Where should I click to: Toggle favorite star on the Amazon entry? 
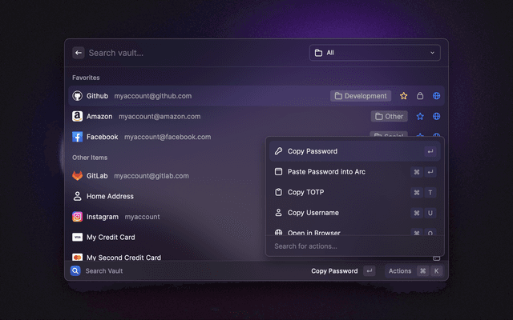point(420,116)
